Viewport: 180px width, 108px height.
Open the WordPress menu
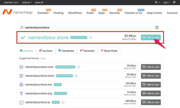pos(75,13)
